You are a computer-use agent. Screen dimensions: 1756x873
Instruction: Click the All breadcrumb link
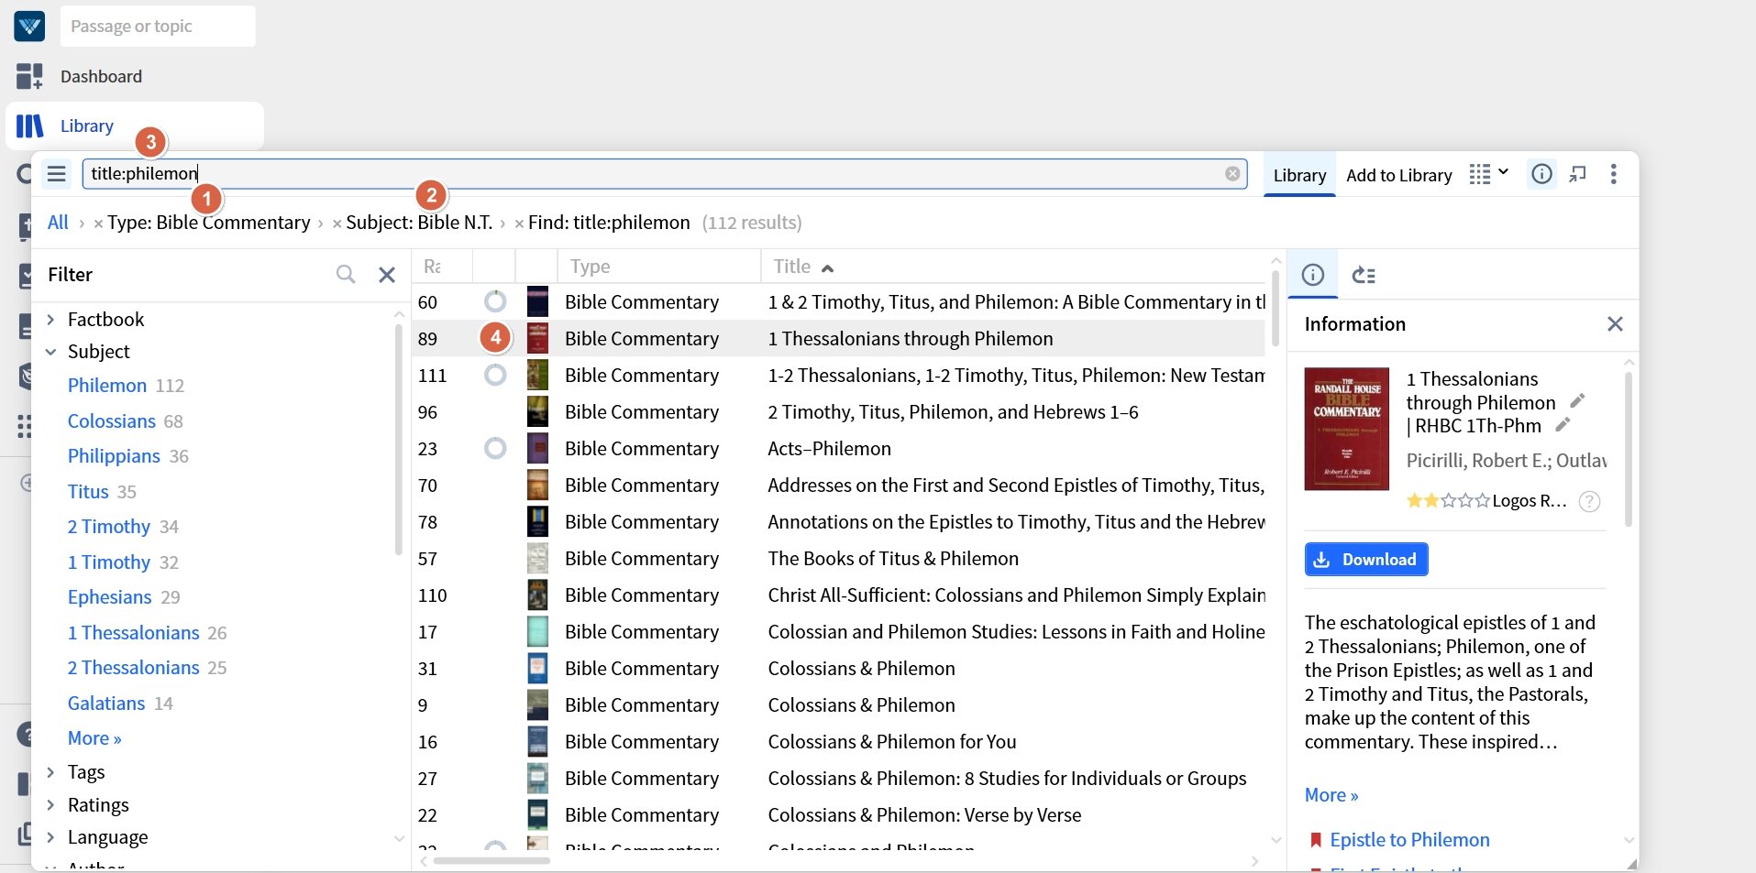tap(58, 223)
